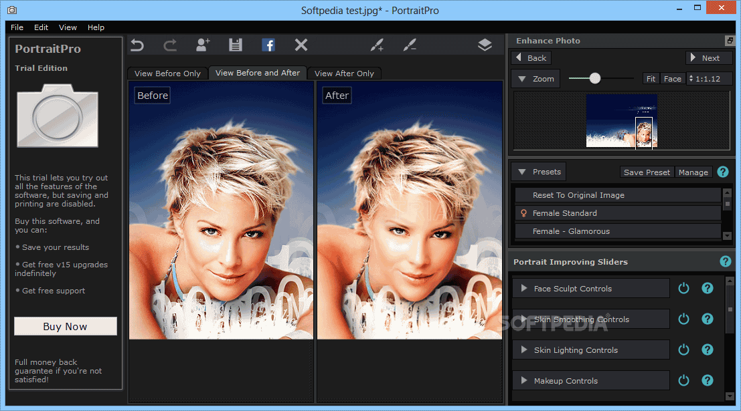Select Female Standard preset
This screenshot has height=411, width=741.
pos(618,213)
